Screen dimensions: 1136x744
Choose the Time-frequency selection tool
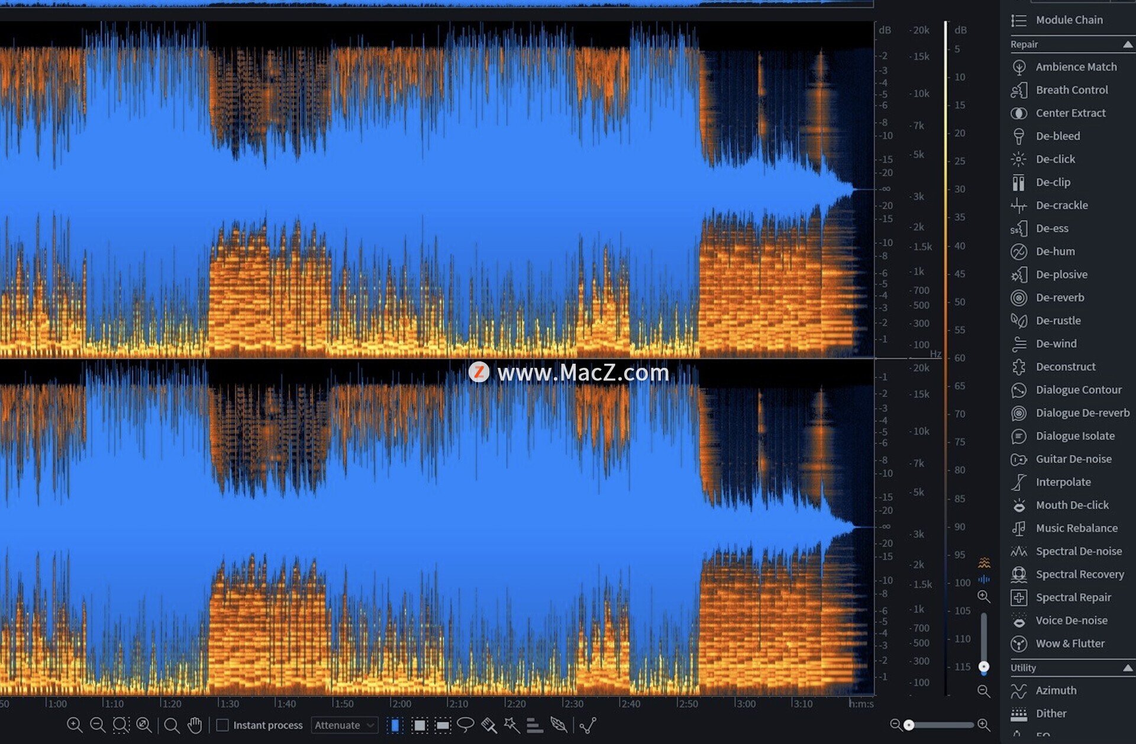[x=419, y=724]
